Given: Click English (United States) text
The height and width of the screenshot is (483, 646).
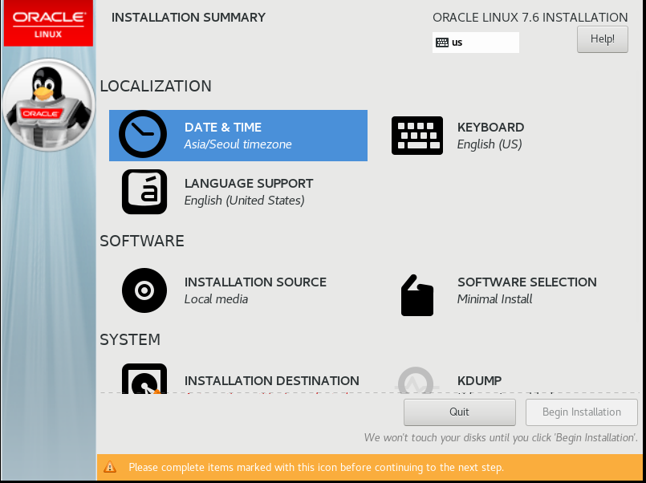Looking at the screenshot, I should click(x=244, y=201).
